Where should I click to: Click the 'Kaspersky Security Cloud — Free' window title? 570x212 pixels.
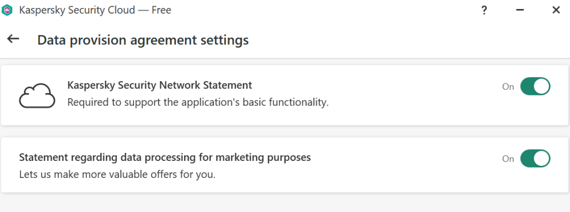(95, 10)
